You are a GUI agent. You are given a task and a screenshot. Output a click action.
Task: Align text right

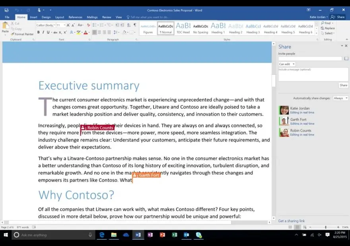click(x=104, y=32)
